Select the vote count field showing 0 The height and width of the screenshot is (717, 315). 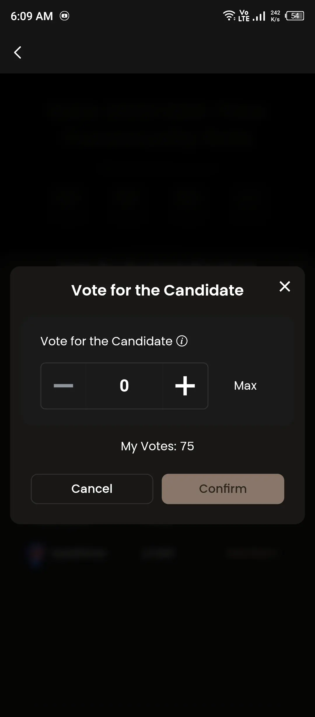pyautogui.click(x=124, y=386)
